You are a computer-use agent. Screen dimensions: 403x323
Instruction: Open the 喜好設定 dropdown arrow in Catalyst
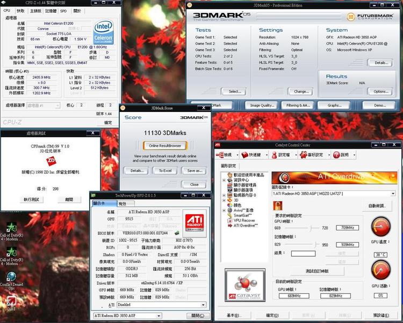point(329,155)
